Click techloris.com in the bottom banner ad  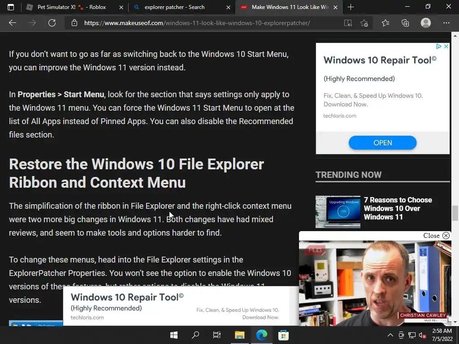click(x=87, y=318)
